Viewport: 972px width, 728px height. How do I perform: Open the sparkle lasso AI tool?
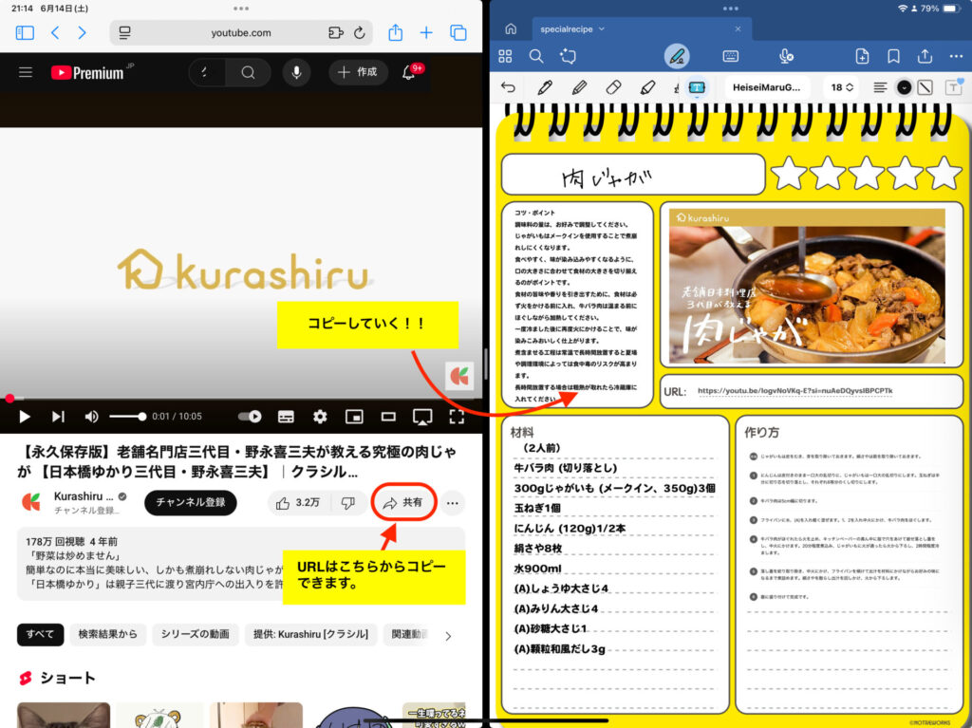(568, 56)
